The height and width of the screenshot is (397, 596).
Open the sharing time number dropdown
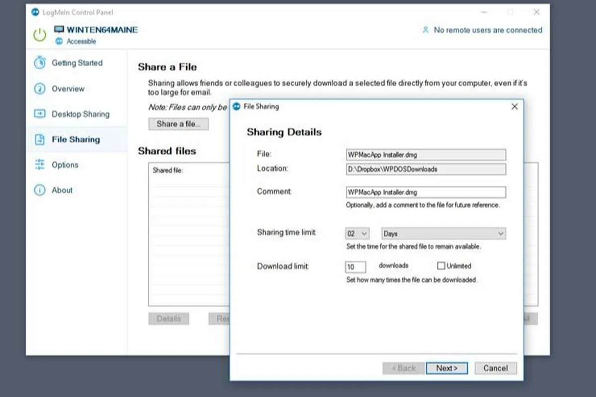[357, 234]
